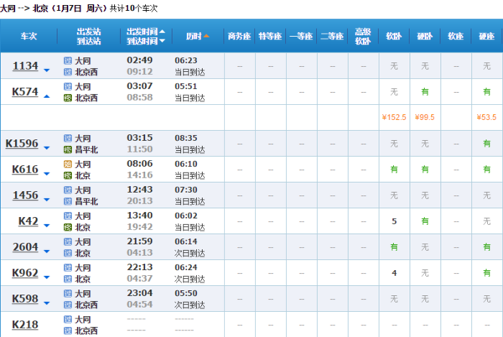Viewport: 503px width, 337px height.
Task: Click the station icon beside 北京 in K962 row
Action: (67, 279)
